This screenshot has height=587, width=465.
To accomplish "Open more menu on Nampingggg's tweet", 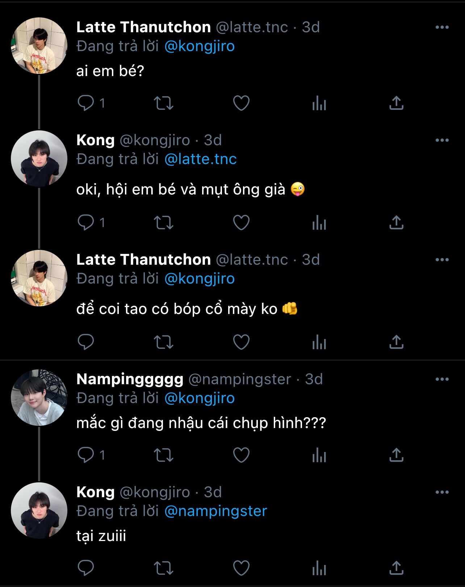I will [x=442, y=379].
